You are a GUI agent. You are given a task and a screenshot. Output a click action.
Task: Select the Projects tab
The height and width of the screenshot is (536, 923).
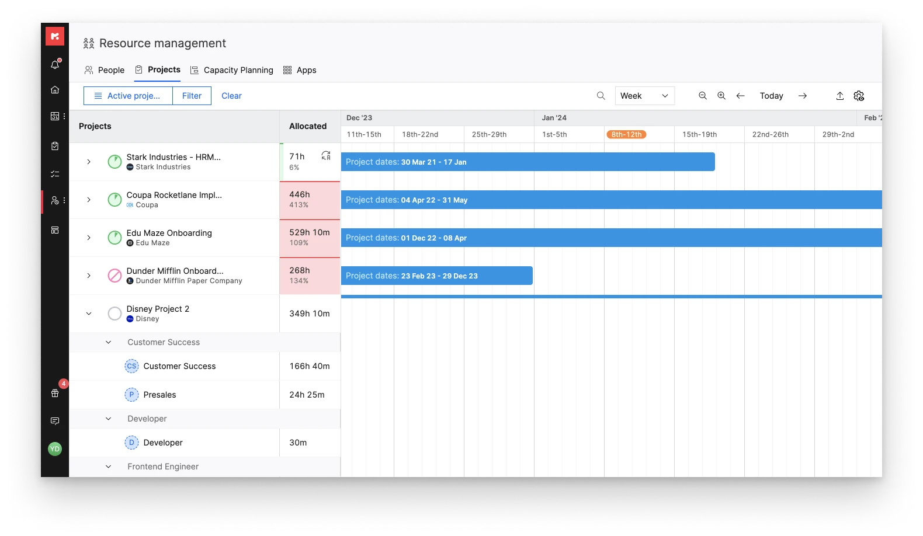click(158, 69)
